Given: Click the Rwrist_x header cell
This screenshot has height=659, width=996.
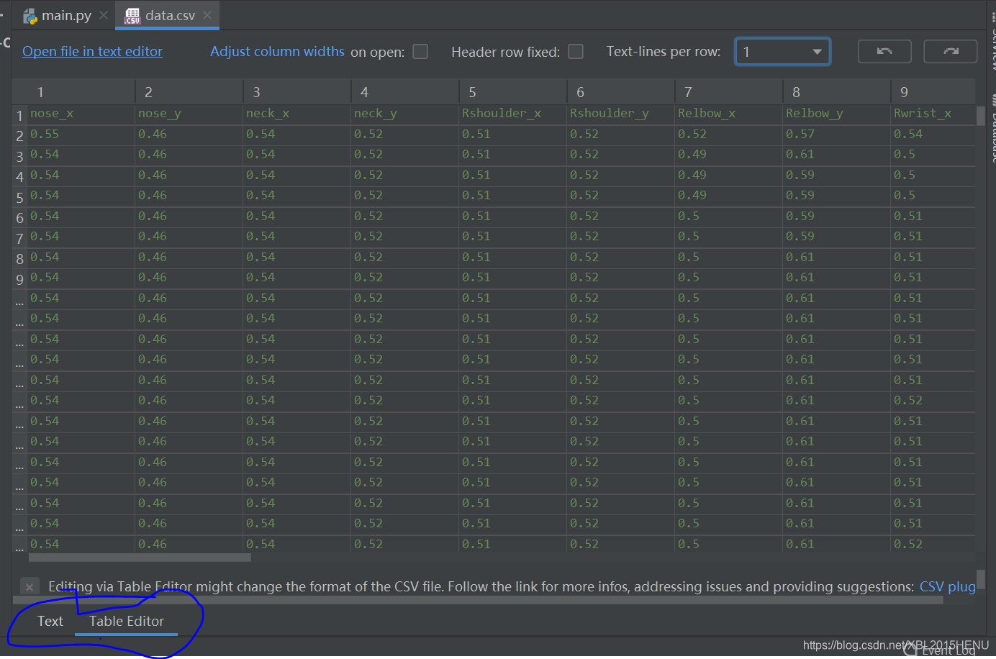Looking at the screenshot, I should [x=933, y=114].
